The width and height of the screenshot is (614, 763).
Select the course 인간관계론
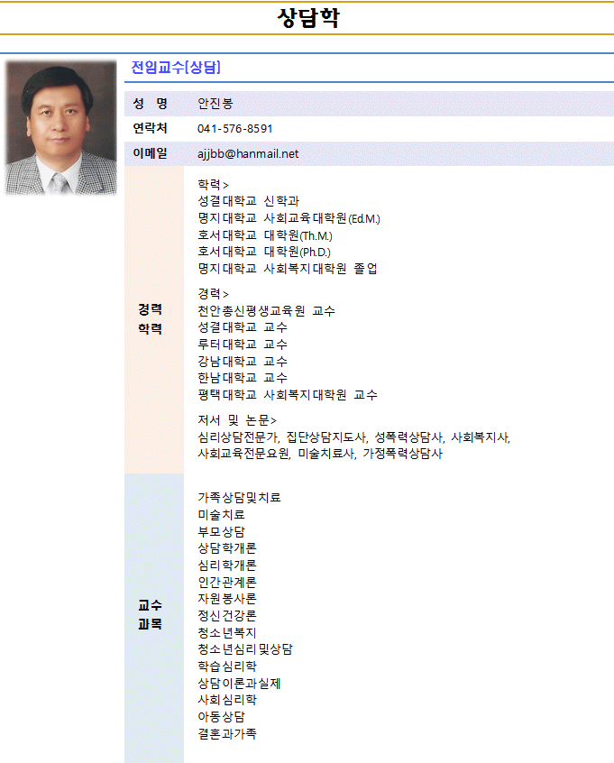[x=226, y=582]
